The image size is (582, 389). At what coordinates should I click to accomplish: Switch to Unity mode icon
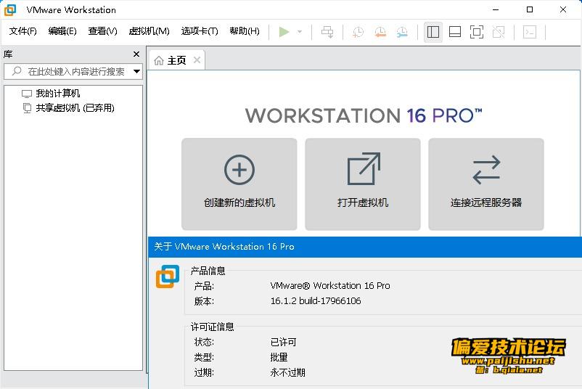tap(499, 32)
